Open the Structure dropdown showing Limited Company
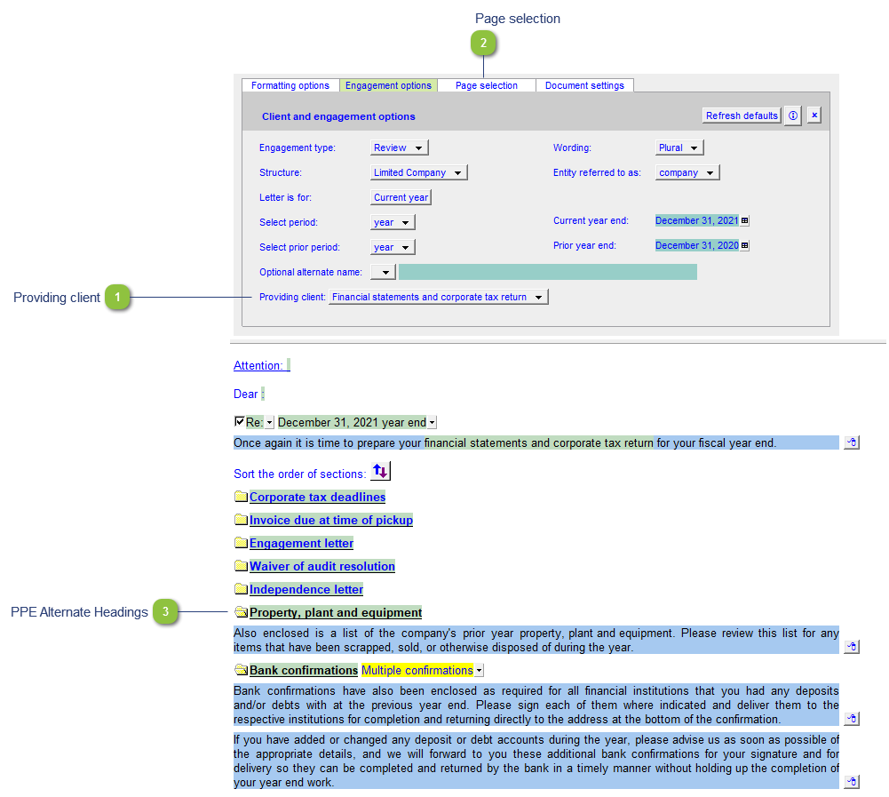 418,172
